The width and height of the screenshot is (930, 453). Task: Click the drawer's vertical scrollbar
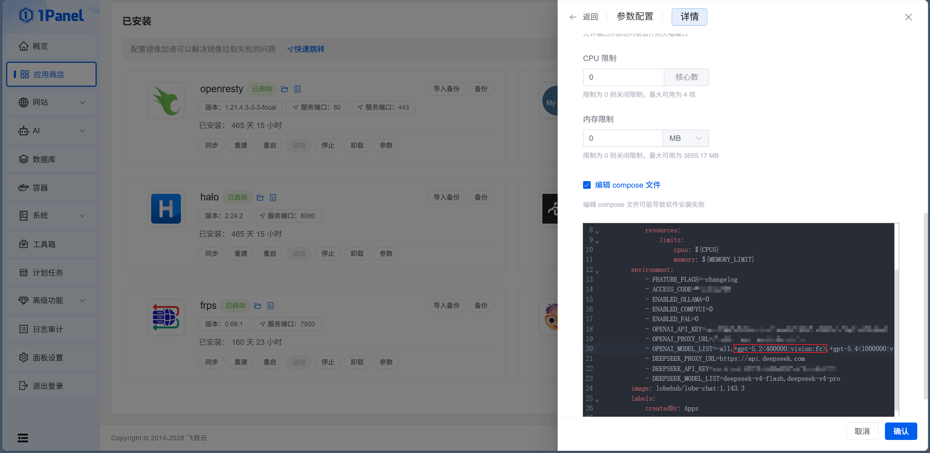point(926,307)
